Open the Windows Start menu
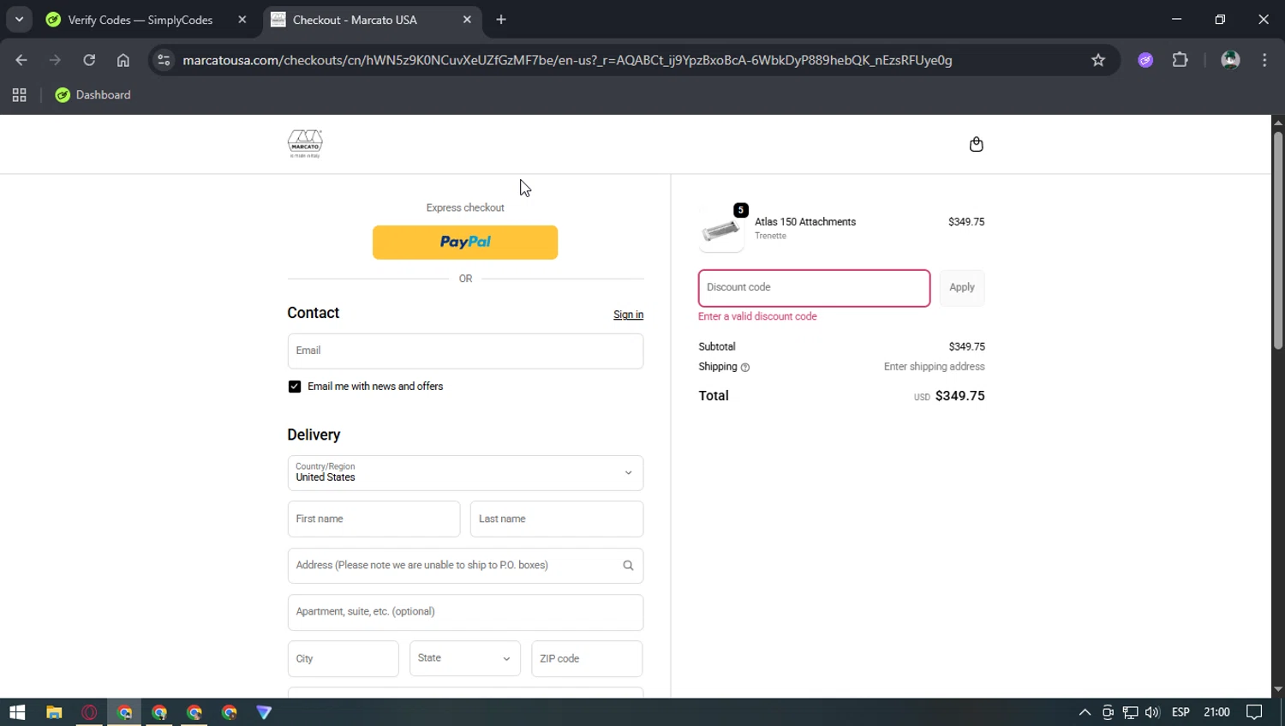1285x726 pixels. pos(17,712)
